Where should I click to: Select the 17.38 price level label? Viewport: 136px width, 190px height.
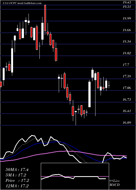click(127, 76)
